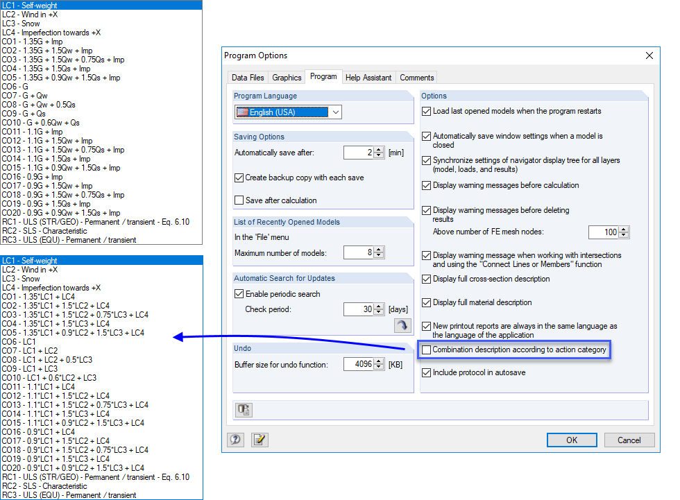Image resolution: width=680 pixels, height=500 pixels.
Task: Toggle intersections Connect Lines warning checkbox
Action: point(426,255)
